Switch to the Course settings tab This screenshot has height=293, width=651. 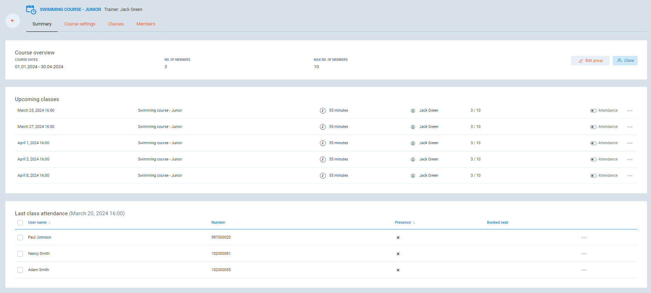coord(80,24)
